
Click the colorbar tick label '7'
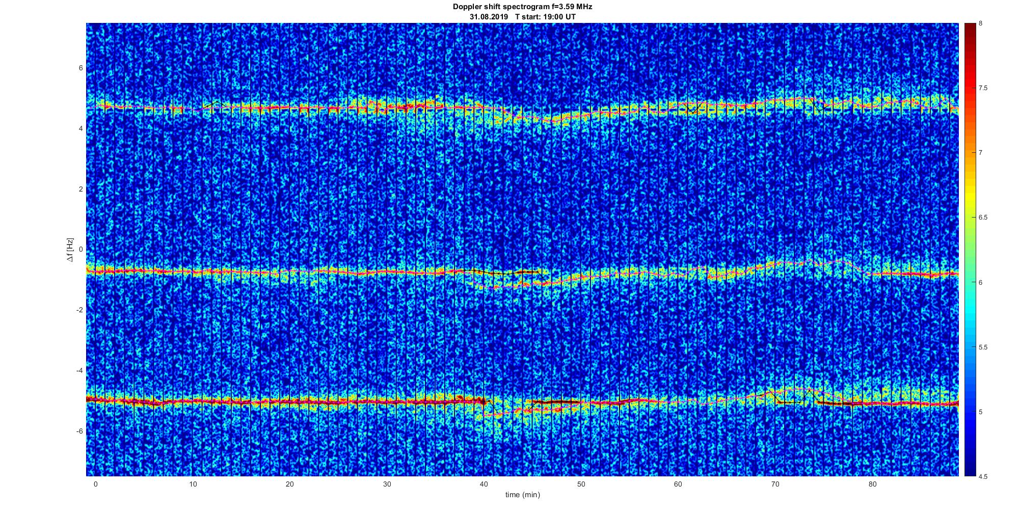[x=980, y=153]
